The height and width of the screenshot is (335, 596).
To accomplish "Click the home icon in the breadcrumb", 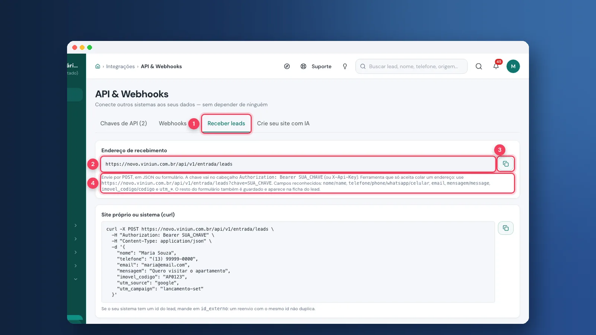I will (98, 66).
